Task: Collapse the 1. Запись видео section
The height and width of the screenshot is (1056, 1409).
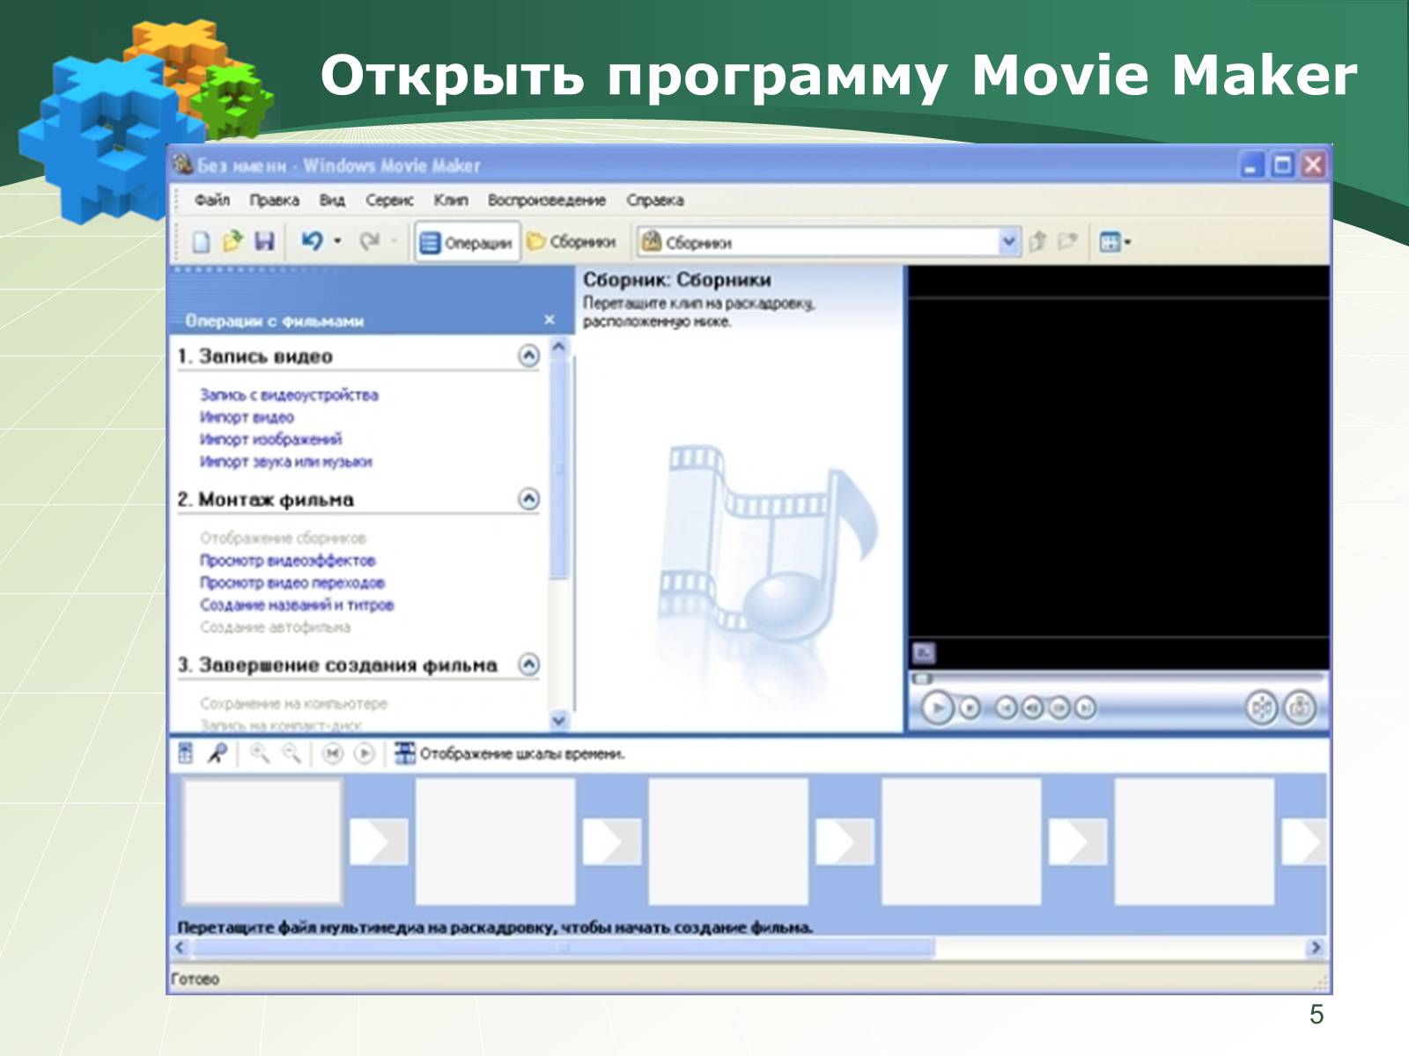Action: [x=528, y=356]
